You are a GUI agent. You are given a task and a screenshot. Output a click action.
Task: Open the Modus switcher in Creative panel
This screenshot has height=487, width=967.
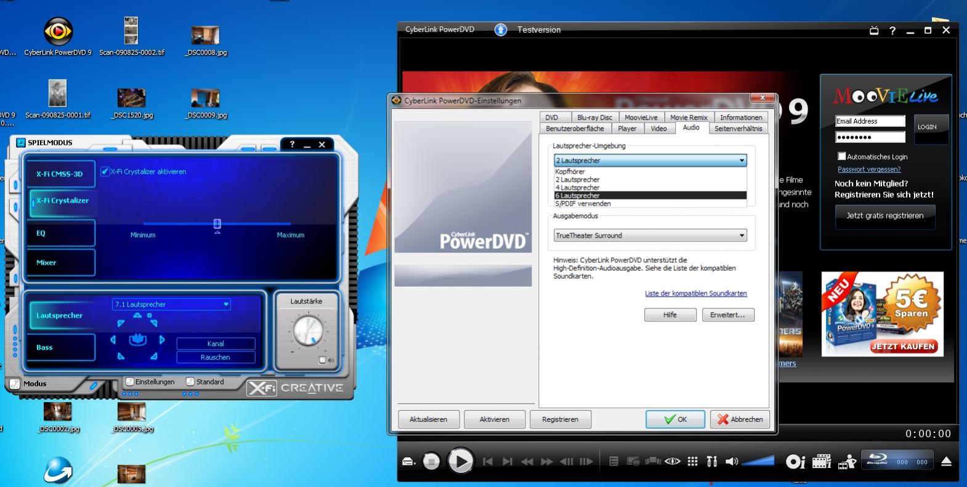pos(15,384)
